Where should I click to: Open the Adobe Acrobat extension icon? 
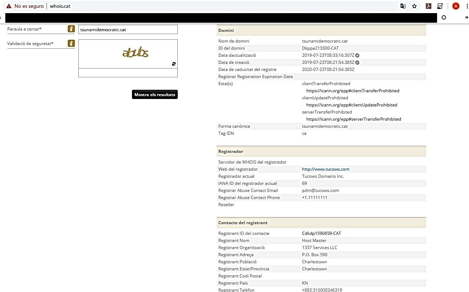[x=428, y=6]
